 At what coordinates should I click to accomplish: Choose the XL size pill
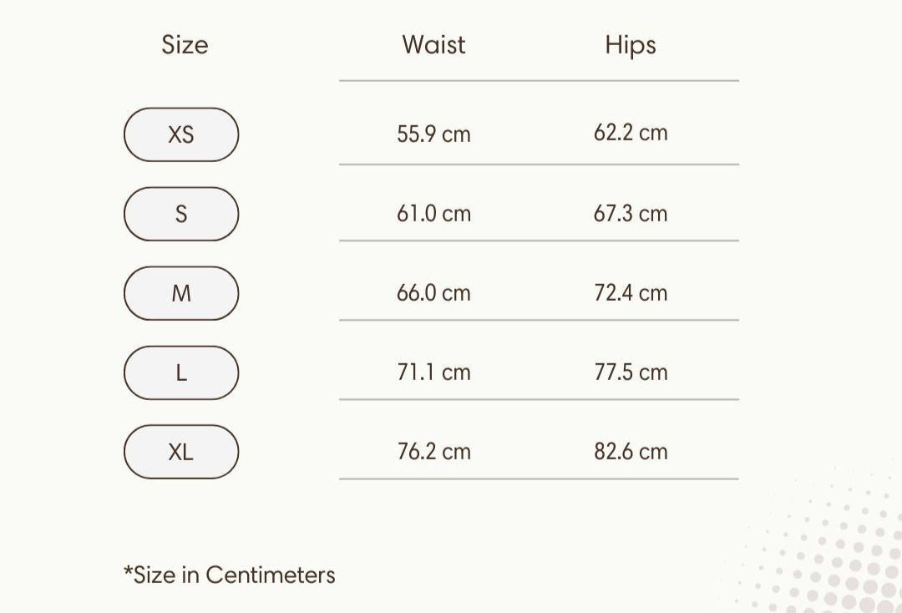click(181, 452)
